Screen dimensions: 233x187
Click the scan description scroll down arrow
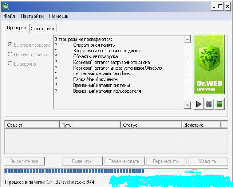coord(187,105)
